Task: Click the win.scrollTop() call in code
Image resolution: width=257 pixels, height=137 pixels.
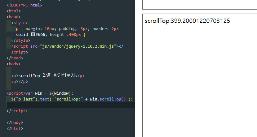Action: pyautogui.click(x=108, y=99)
